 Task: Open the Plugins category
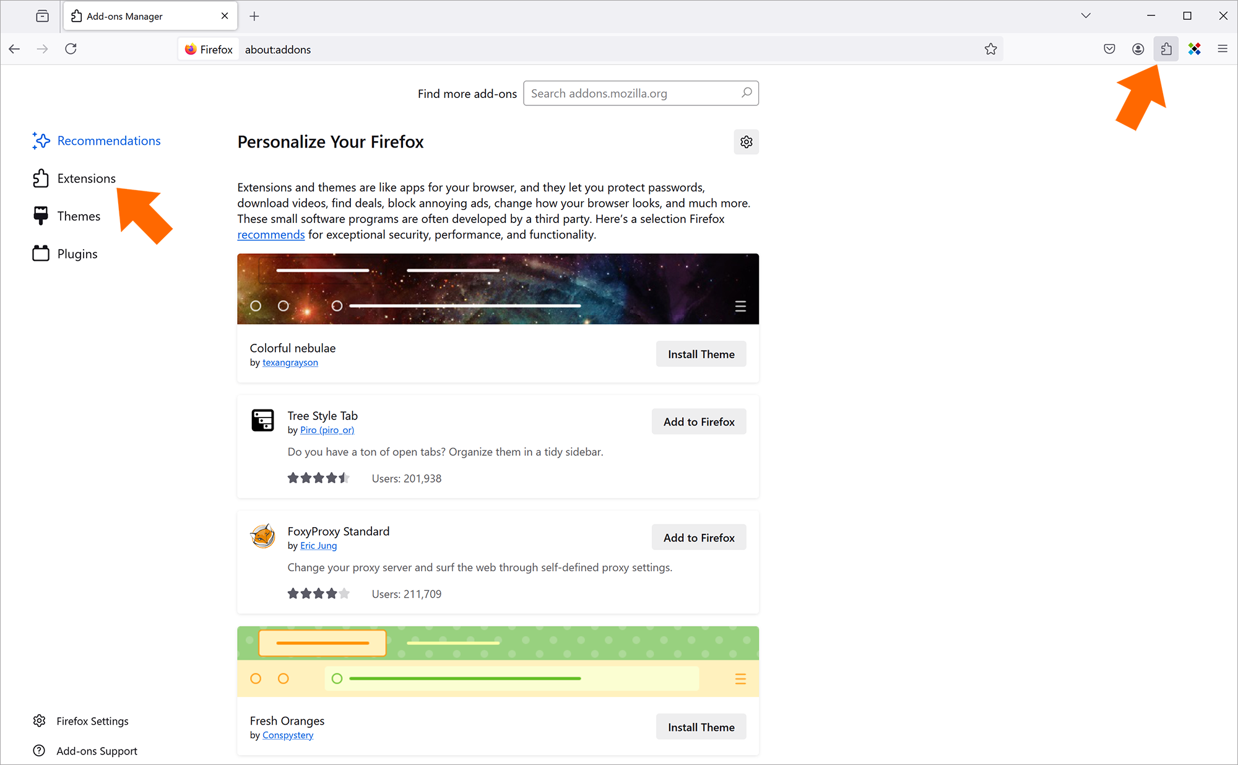click(65, 254)
